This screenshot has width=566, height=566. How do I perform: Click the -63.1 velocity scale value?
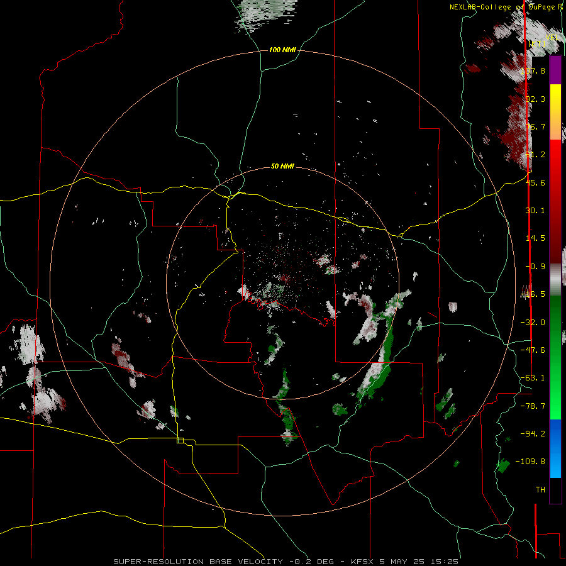point(533,378)
